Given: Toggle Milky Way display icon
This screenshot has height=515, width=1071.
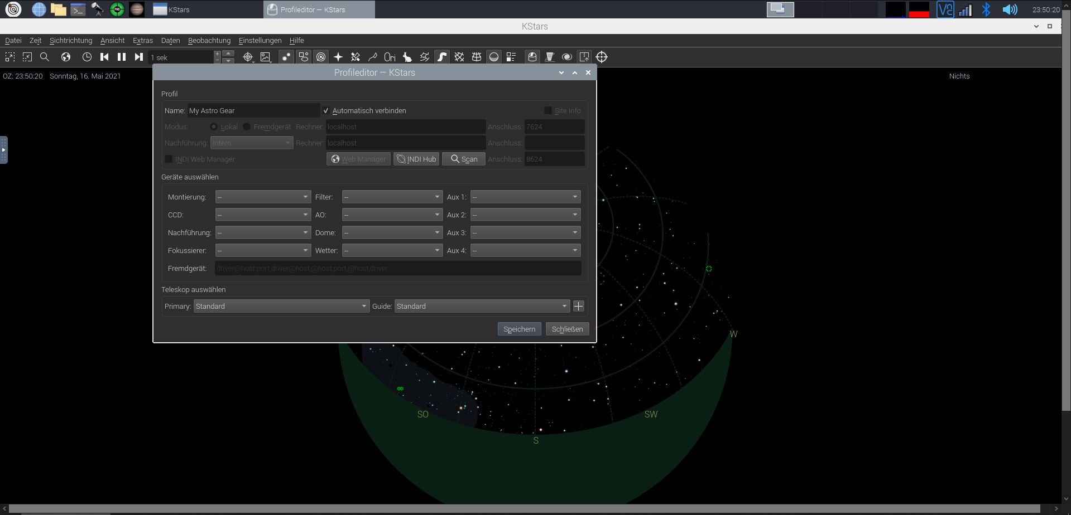Looking at the screenshot, I should coord(442,57).
